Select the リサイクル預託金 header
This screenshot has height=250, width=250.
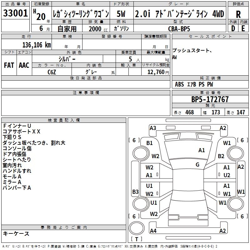156,65
